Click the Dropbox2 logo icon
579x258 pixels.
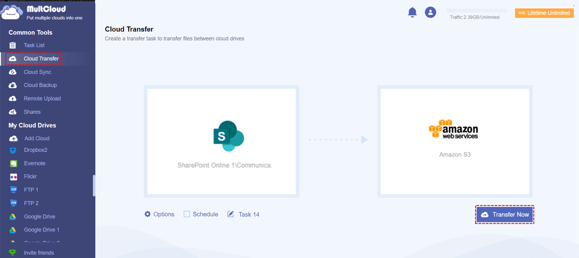(13, 150)
